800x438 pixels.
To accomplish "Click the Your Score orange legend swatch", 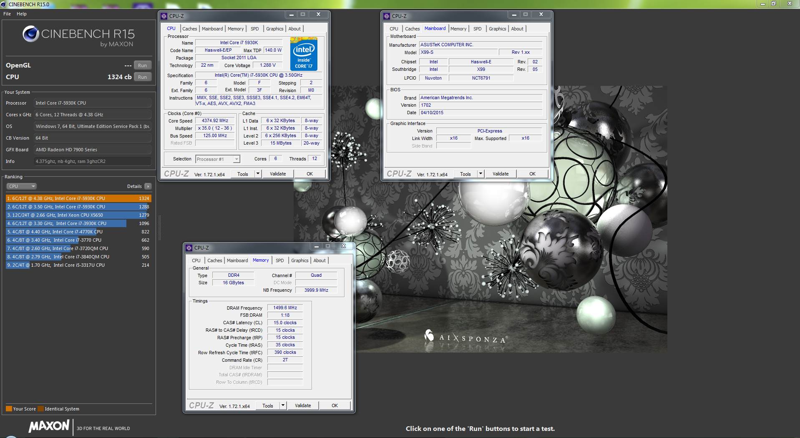I will click(x=9, y=409).
